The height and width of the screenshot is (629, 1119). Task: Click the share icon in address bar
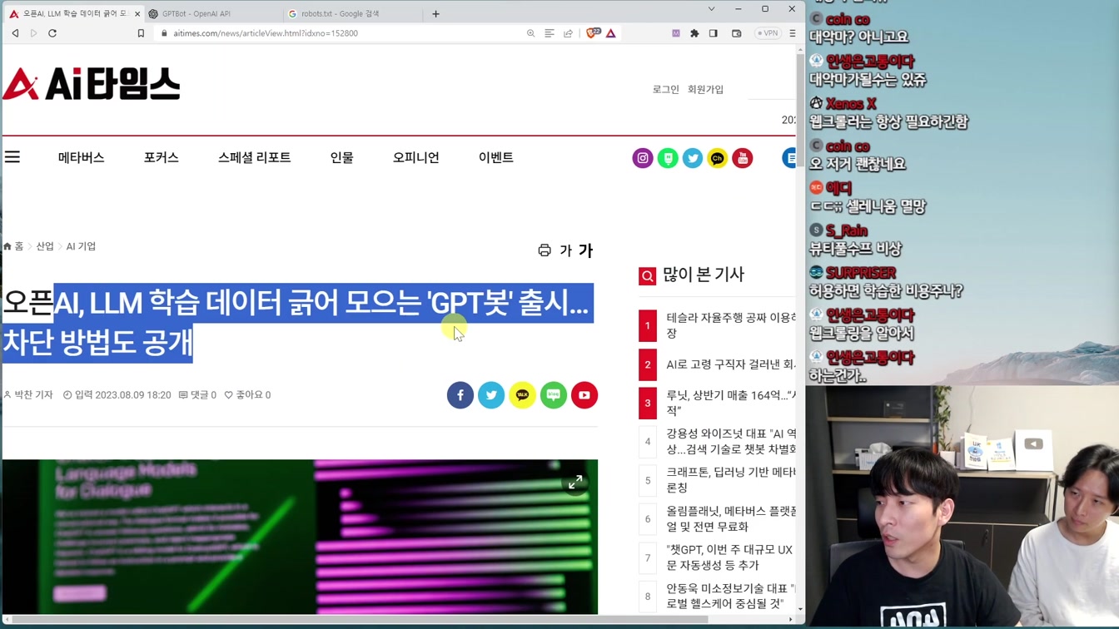pos(568,33)
